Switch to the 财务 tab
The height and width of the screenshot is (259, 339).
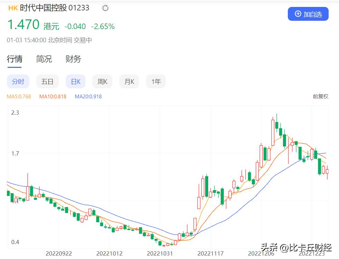pyautogui.click(x=73, y=59)
